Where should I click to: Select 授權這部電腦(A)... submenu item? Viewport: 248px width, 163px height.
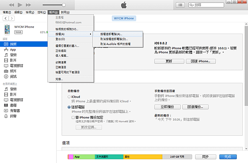118,34
